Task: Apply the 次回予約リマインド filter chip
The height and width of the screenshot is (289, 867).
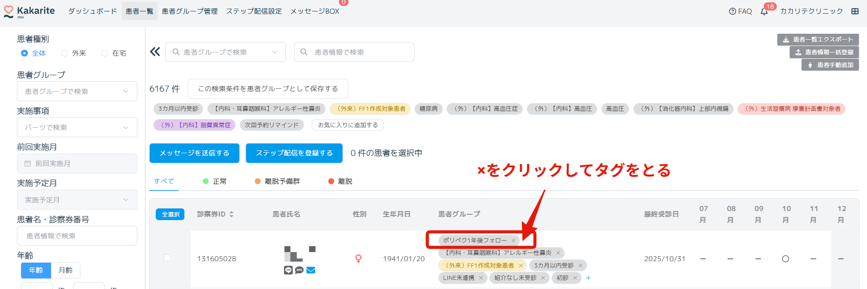Action: click(272, 125)
